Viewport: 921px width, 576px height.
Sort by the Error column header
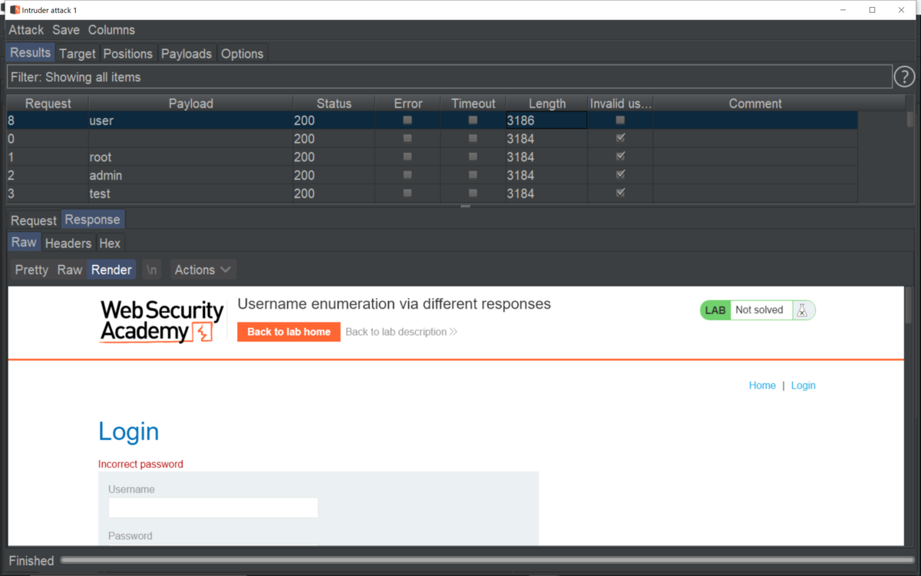pyautogui.click(x=408, y=104)
